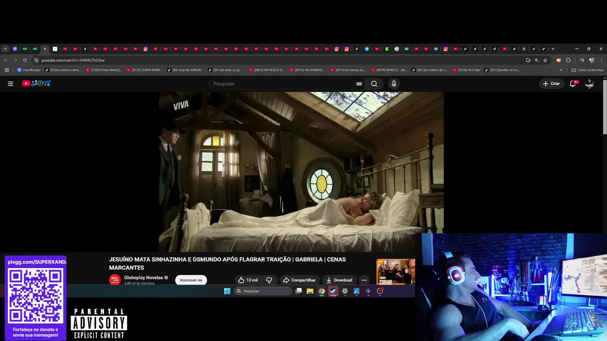Like the video with 13 mil likes
The image size is (607, 341).
pyautogui.click(x=248, y=280)
